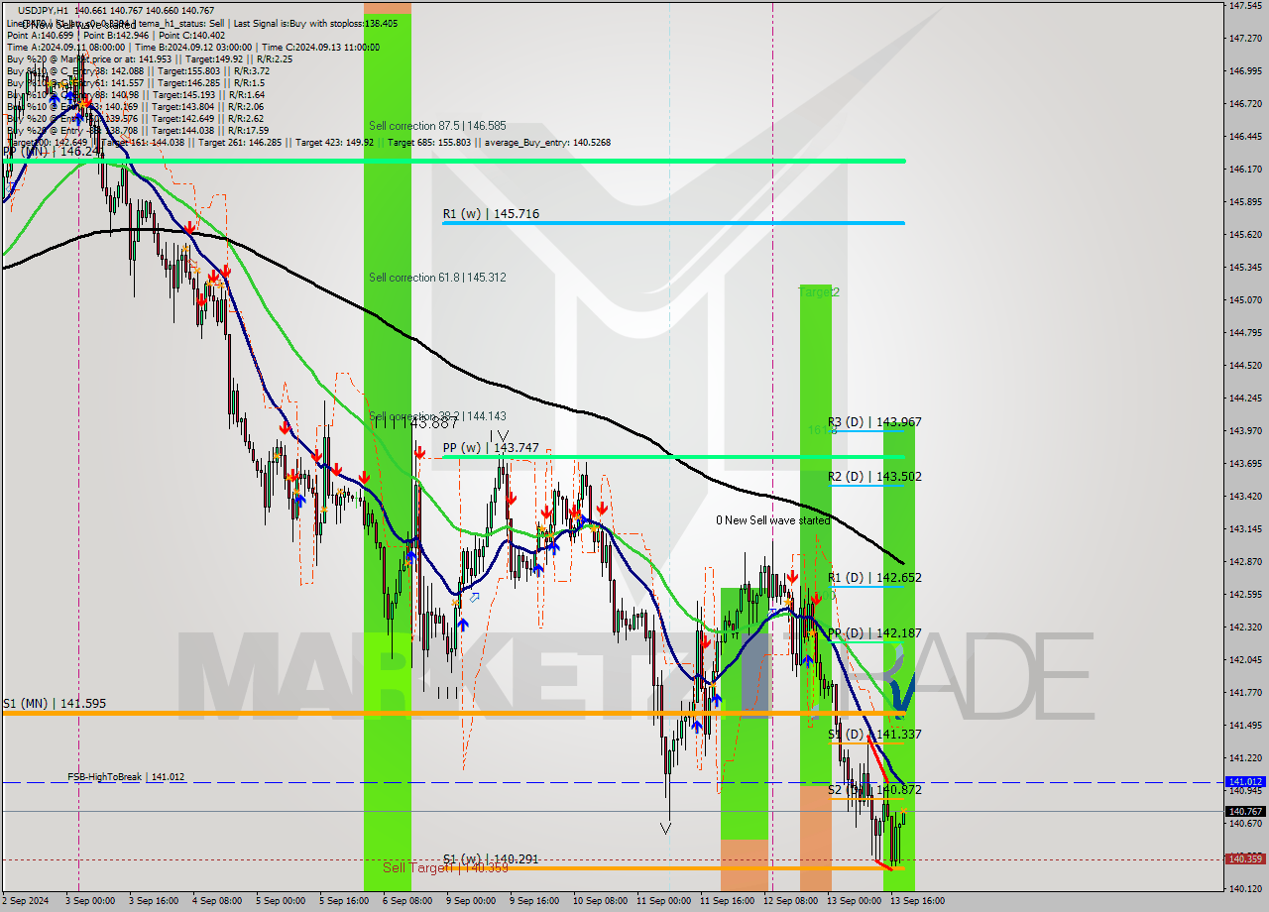The height and width of the screenshot is (912, 1269).
Task: Click the 'S2 (D) | 140.872' label
Action: 874,790
